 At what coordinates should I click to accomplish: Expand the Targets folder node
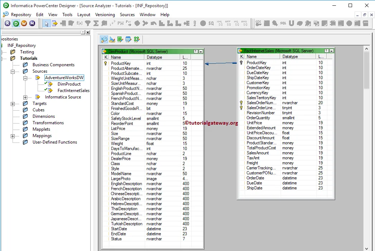coord(13,104)
